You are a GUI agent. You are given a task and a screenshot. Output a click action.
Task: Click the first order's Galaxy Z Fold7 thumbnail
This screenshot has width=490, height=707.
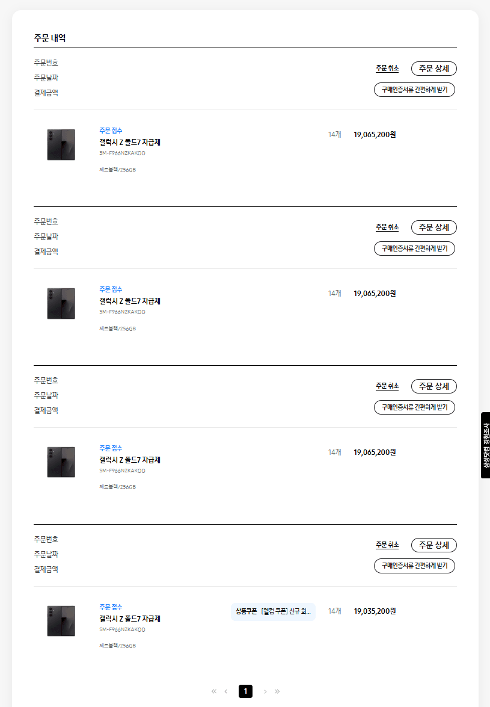[x=61, y=144]
